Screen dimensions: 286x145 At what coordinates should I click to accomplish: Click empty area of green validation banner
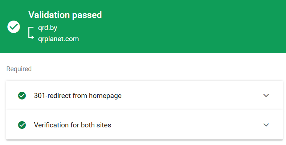(192, 26)
